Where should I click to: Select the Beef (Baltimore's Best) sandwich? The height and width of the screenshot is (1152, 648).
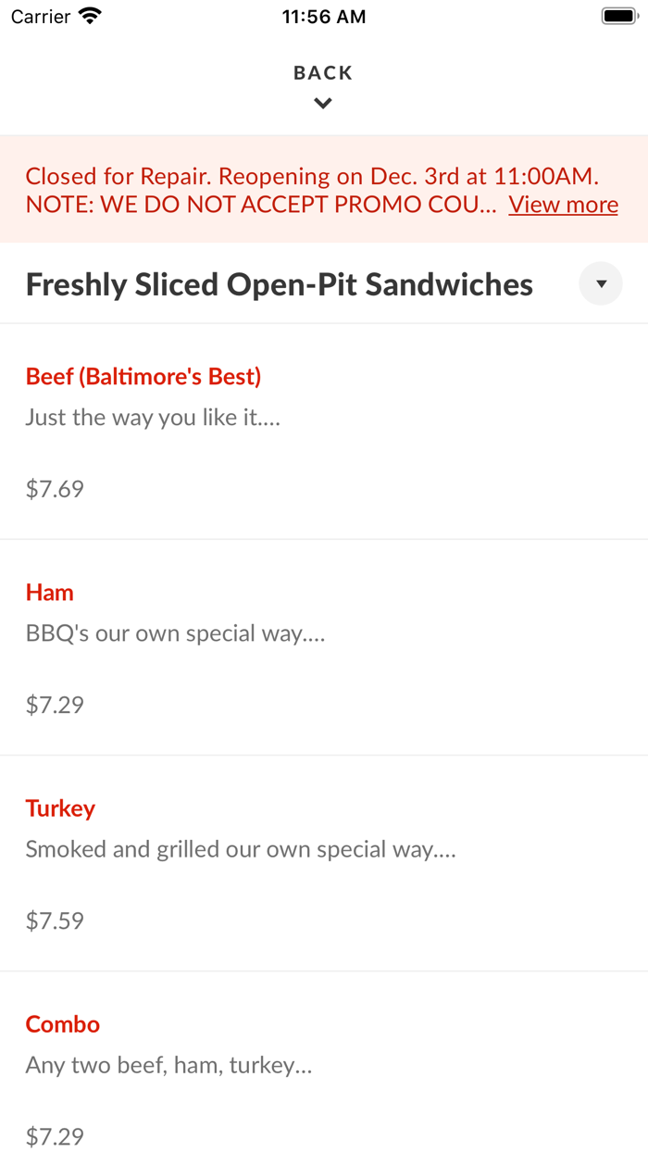(143, 376)
